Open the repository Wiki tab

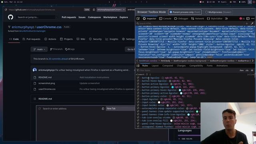(x=81, y=39)
